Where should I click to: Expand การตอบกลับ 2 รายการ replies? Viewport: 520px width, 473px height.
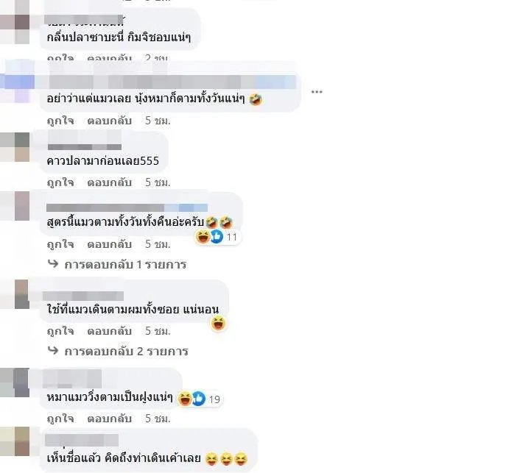(127, 352)
